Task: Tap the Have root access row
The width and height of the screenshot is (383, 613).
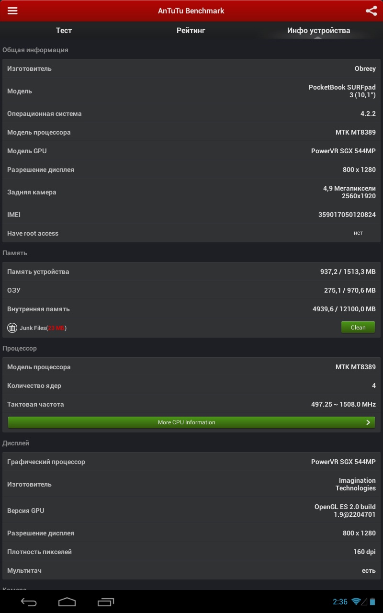Action: click(191, 234)
